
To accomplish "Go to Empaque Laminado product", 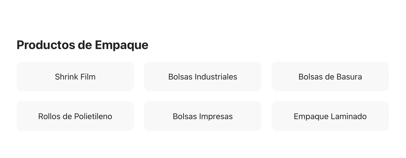I will point(330,116).
